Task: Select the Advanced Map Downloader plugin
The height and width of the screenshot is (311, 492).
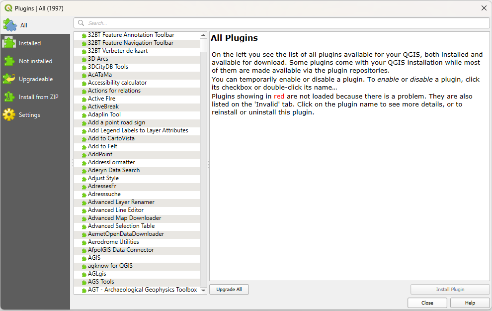Action: pos(124,218)
